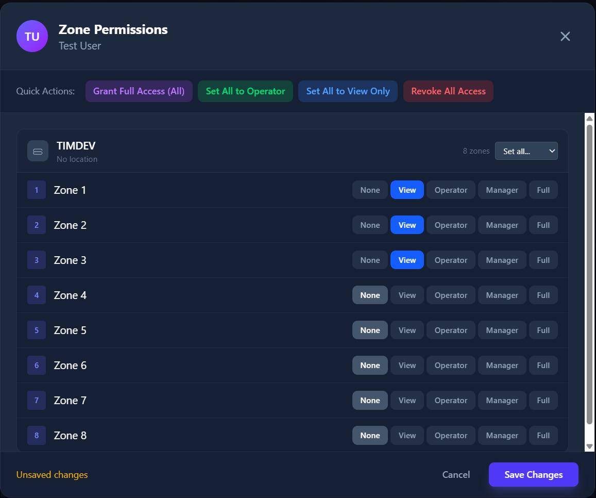Apply Set All to Operator quick action
Viewport: 596px width, 498px height.
(245, 91)
